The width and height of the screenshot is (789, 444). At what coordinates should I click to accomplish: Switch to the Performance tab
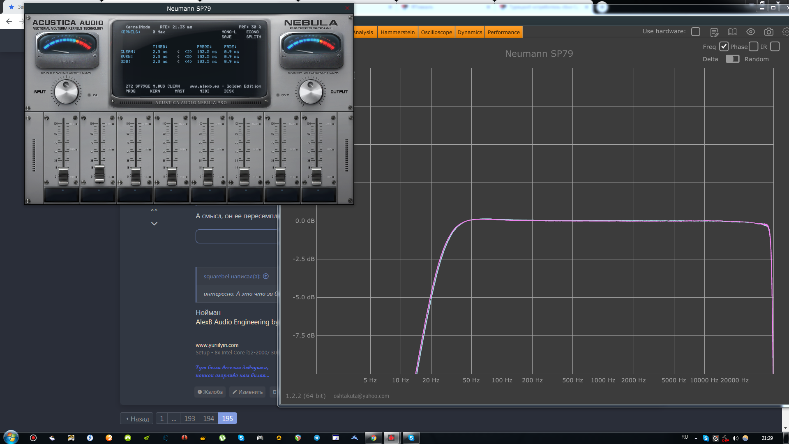(x=503, y=32)
